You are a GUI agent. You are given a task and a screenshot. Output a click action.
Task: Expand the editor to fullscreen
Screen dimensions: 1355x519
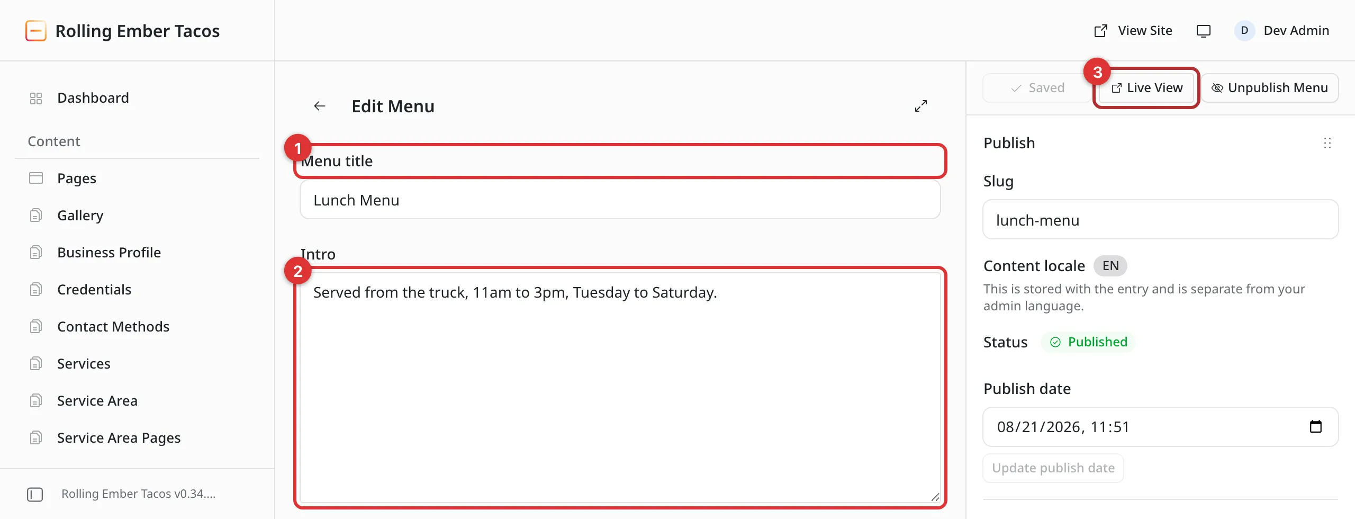pyautogui.click(x=921, y=106)
